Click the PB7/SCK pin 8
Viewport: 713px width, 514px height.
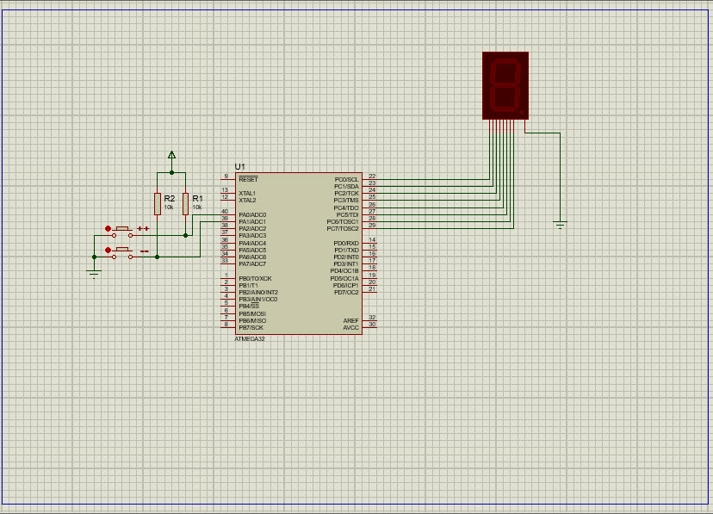pyautogui.click(x=227, y=327)
